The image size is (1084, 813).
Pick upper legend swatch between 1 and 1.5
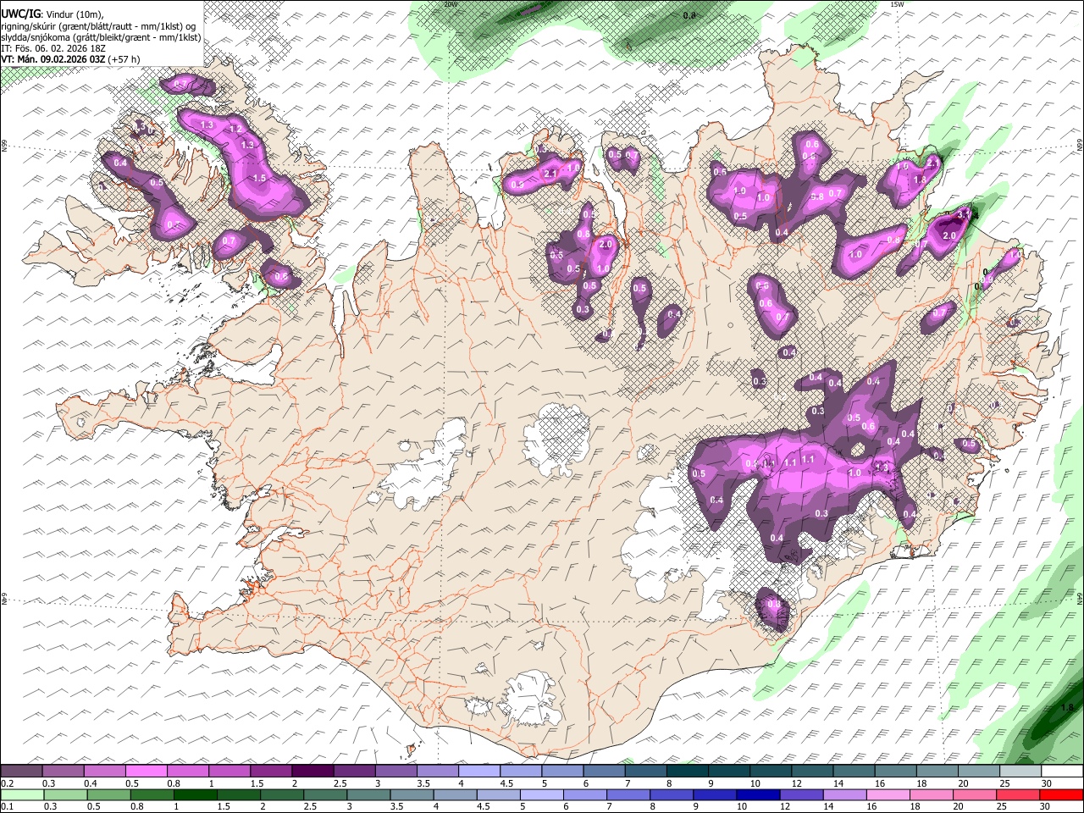[230, 771]
